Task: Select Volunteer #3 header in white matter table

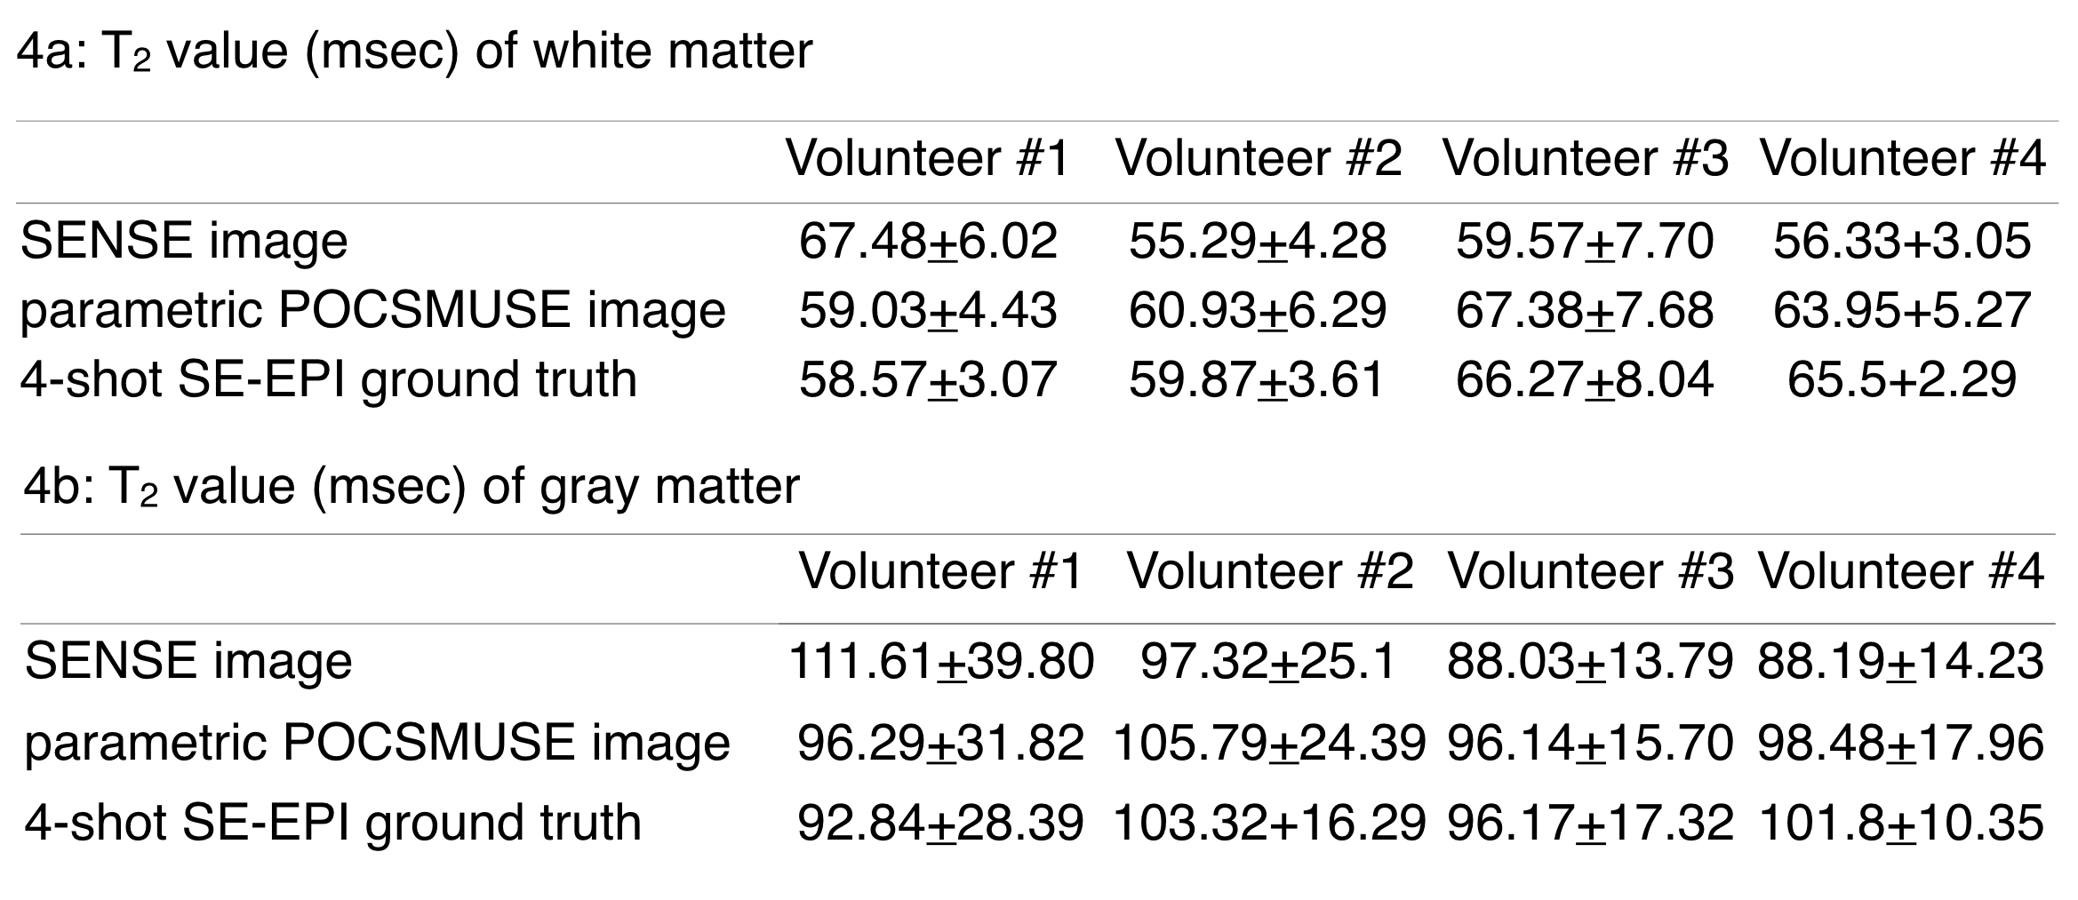Action: point(1585,159)
